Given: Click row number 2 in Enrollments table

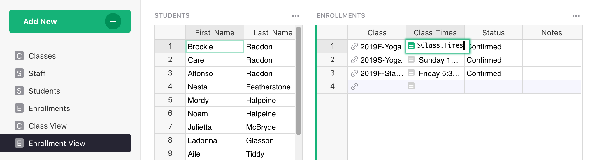Looking at the screenshot, I should tap(332, 60).
